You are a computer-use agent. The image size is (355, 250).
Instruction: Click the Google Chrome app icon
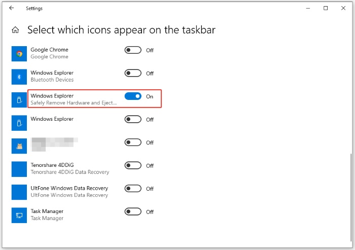(x=19, y=54)
